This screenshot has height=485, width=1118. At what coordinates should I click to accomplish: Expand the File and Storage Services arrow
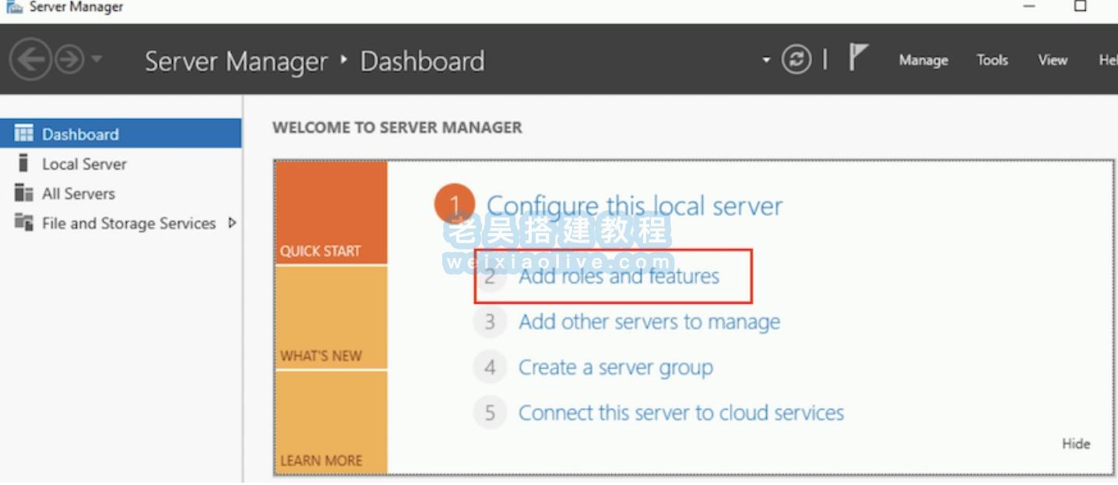coord(231,223)
